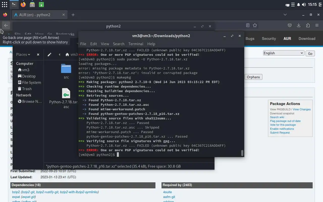323x202 pixels.
Task: Click the log out icon in tray
Action: click(320, 5)
